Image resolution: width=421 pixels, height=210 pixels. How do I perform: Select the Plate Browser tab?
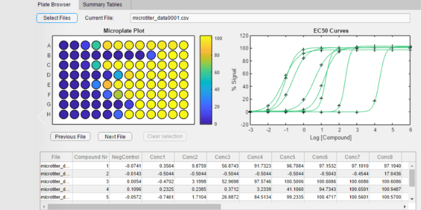click(54, 5)
